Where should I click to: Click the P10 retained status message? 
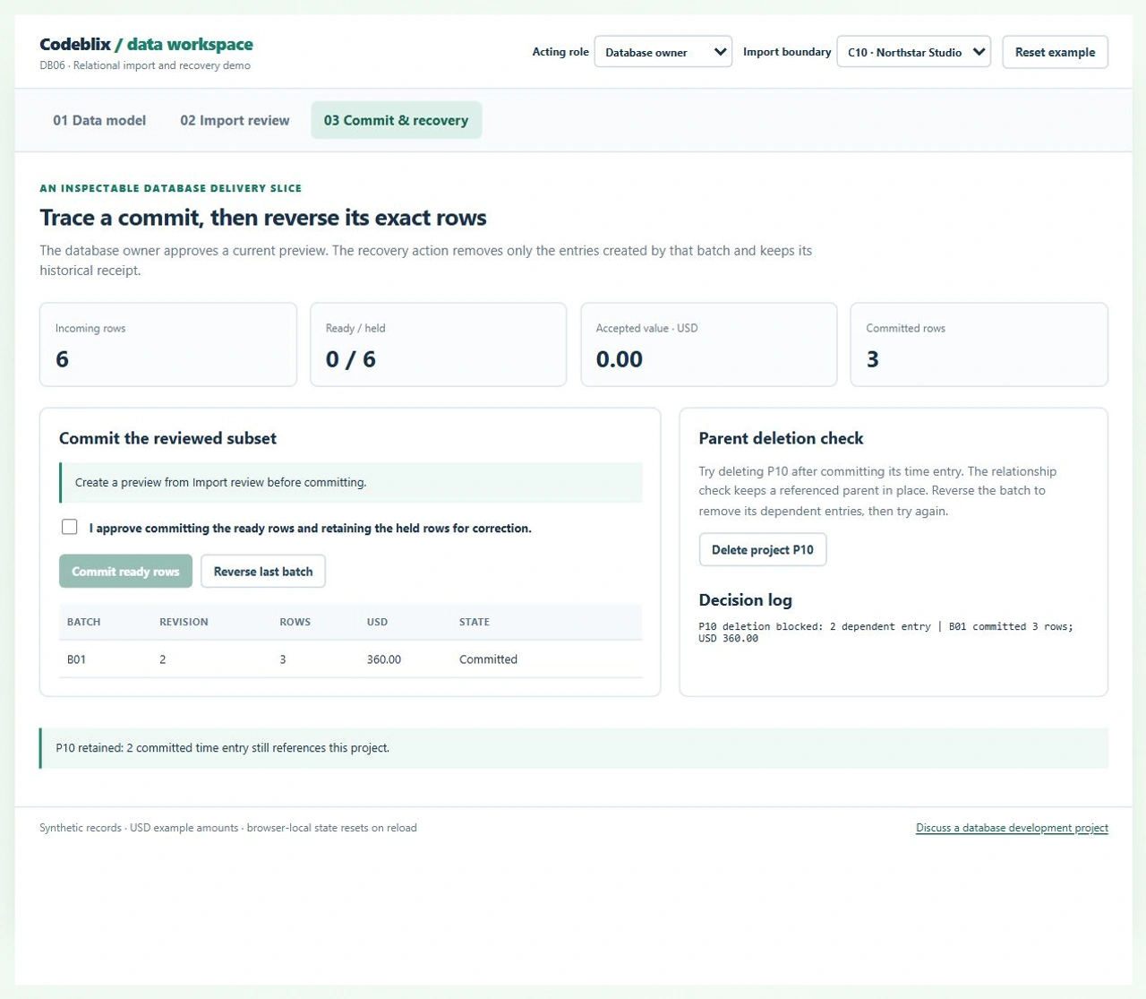tap(574, 748)
